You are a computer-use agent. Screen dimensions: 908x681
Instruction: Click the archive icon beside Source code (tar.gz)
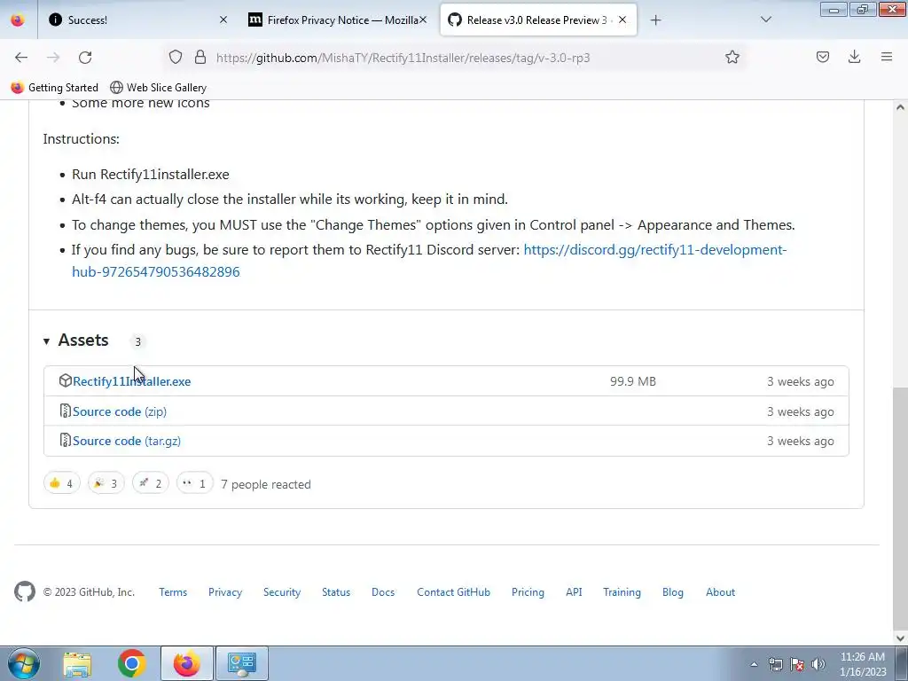pos(66,441)
